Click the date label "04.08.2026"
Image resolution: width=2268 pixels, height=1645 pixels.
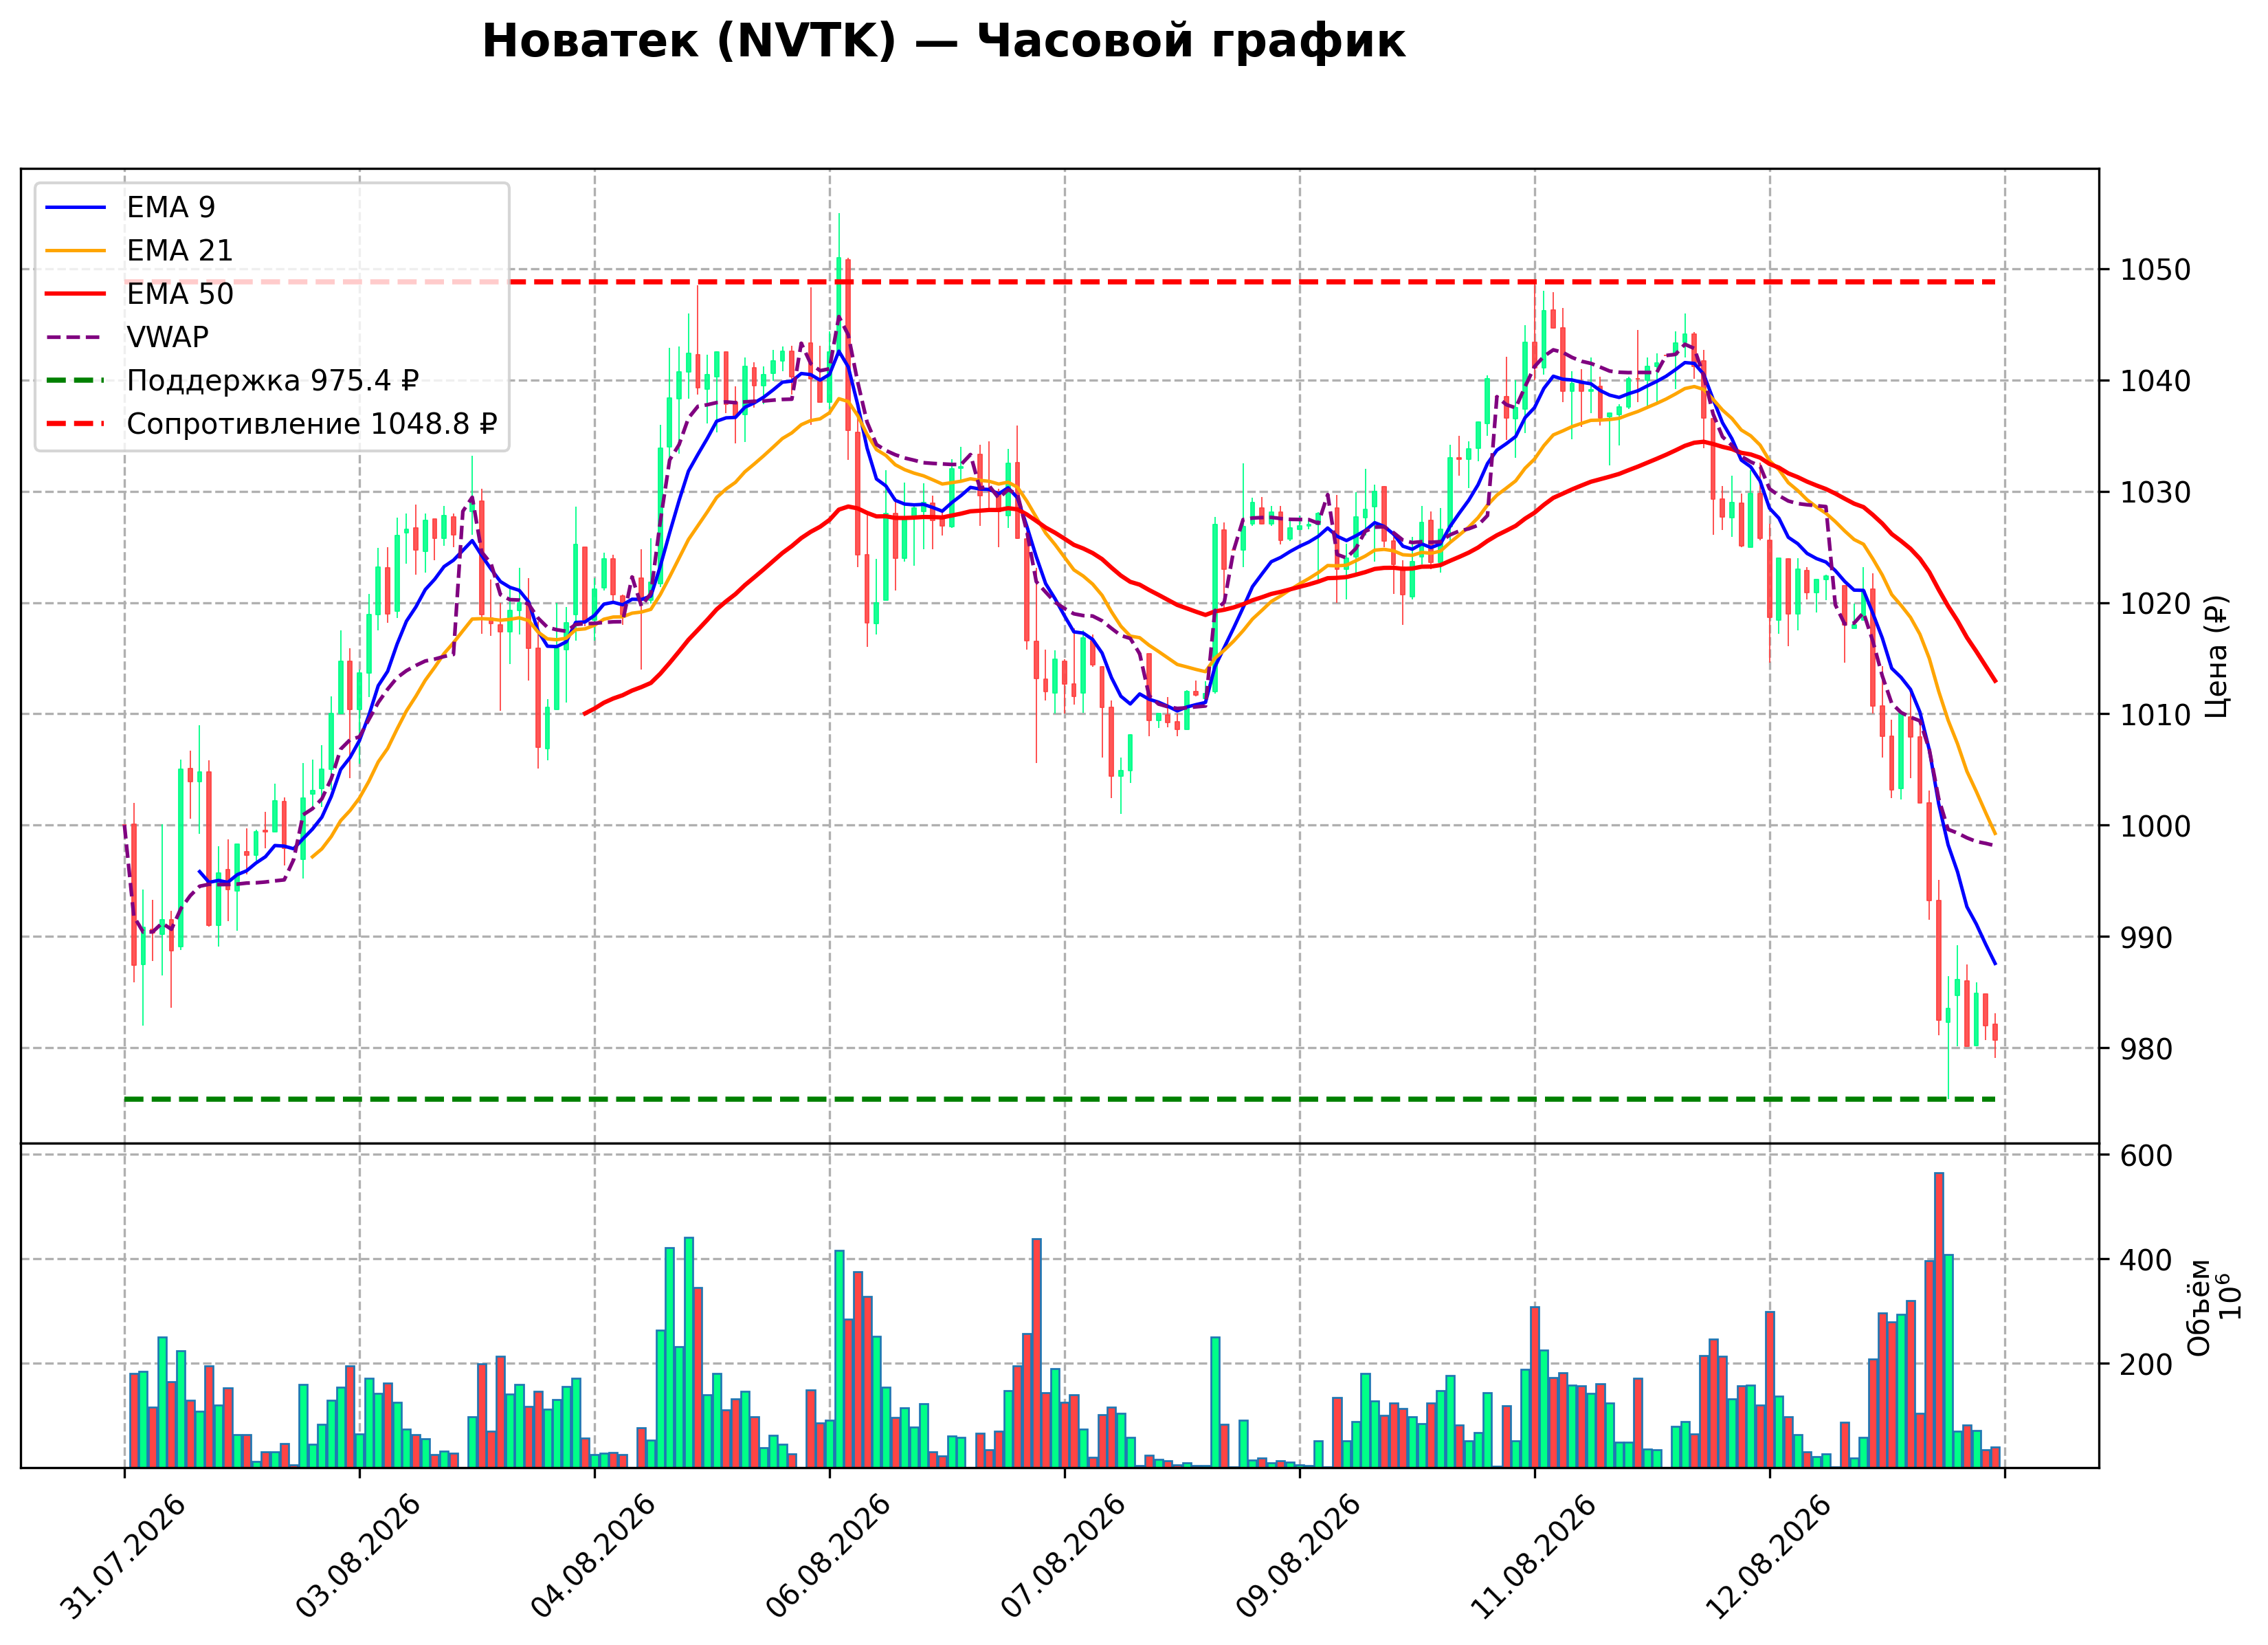[x=594, y=1556]
